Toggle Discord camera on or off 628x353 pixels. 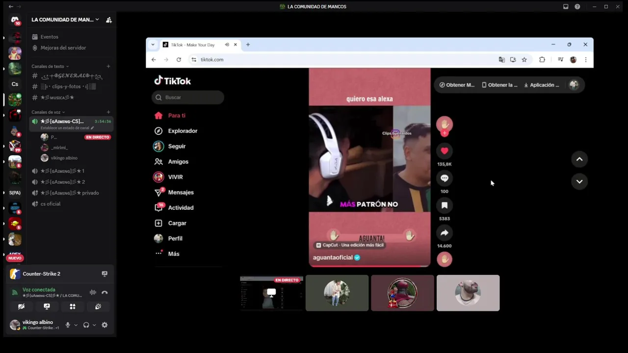pos(21,306)
